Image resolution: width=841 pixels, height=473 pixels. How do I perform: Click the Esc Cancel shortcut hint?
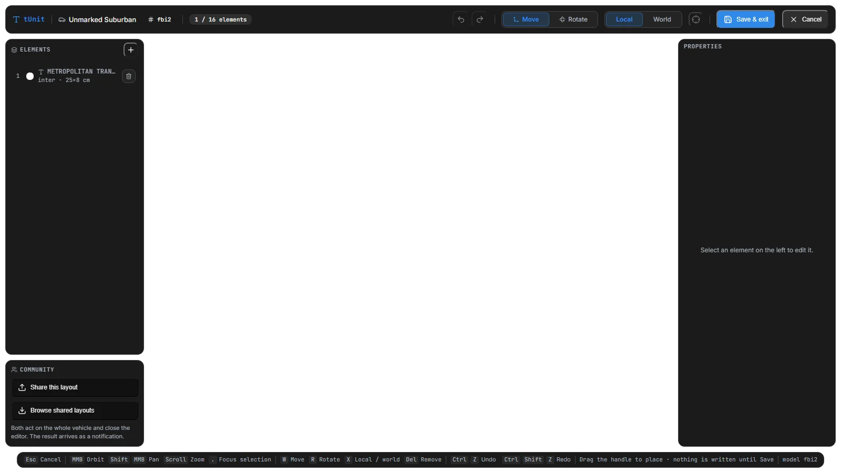coord(43,460)
